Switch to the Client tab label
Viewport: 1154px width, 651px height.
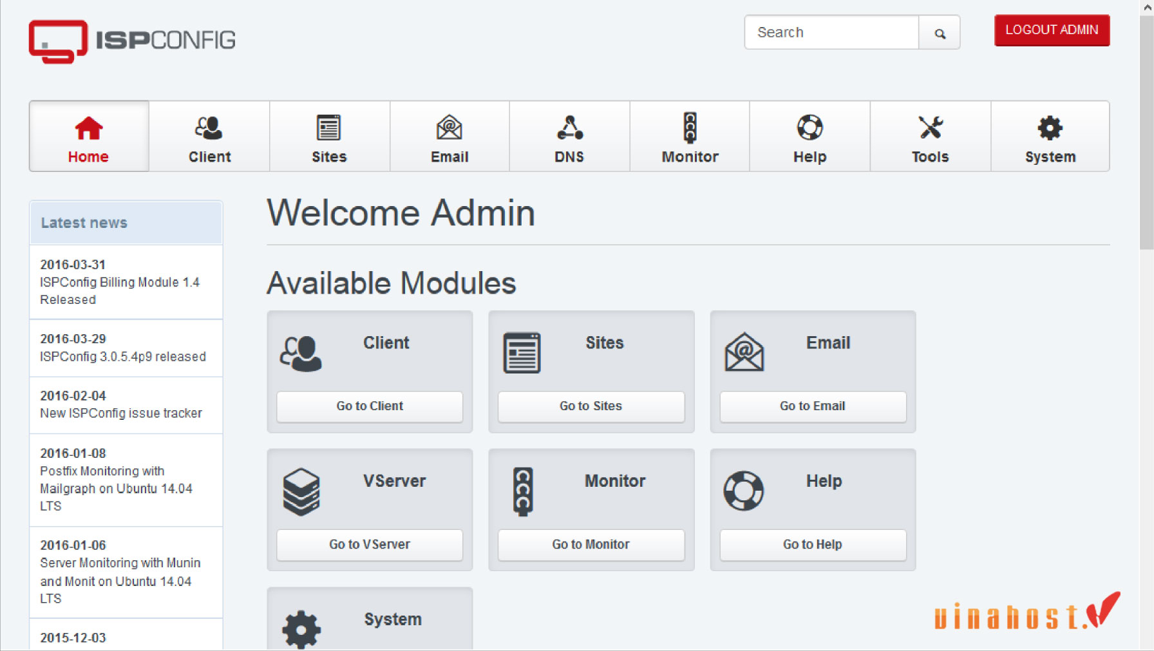(209, 157)
